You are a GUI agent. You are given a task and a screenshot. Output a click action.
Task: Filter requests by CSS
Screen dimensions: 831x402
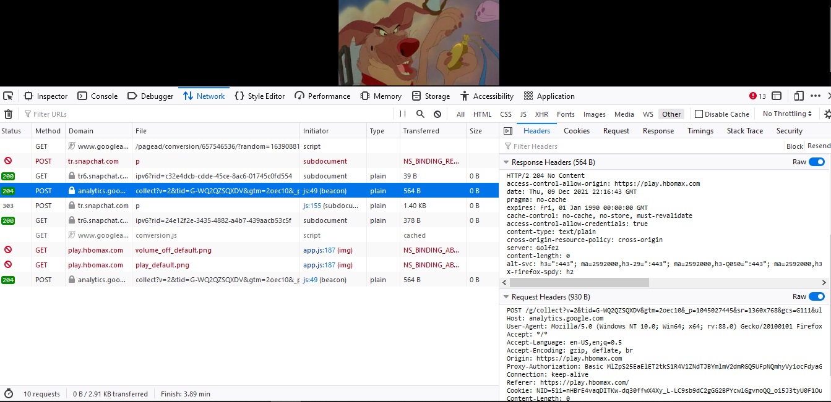pos(506,114)
